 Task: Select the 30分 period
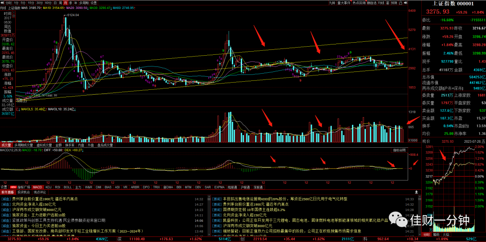pos(40,3)
